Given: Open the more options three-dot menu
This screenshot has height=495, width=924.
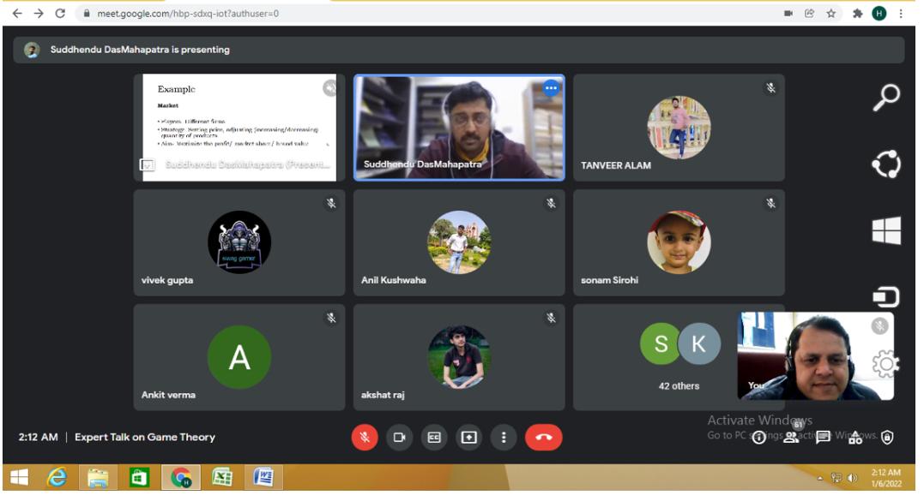Looking at the screenshot, I should [x=504, y=438].
